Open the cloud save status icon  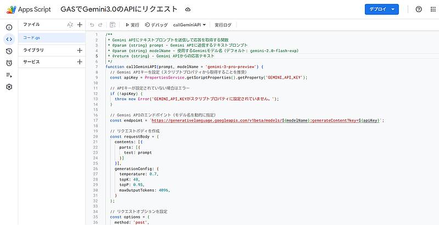click(x=188, y=9)
